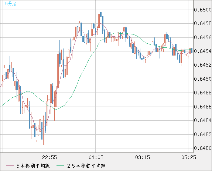Click the 0.6490 price axis label

click(x=203, y=79)
